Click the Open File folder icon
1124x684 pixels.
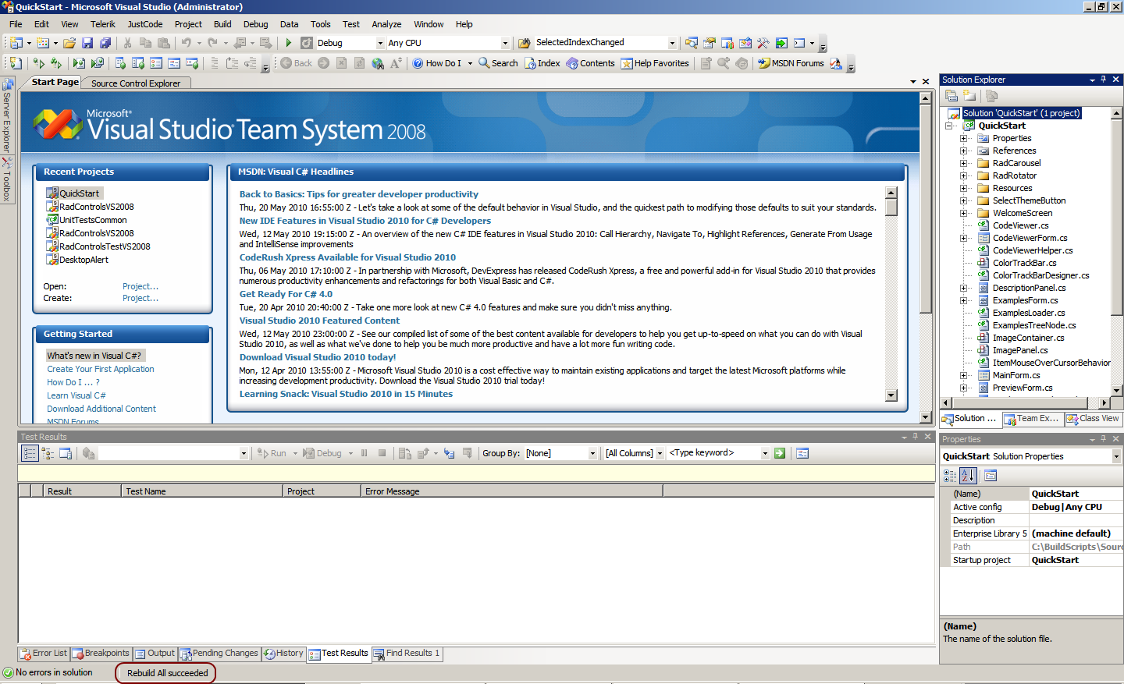coord(69,43)
